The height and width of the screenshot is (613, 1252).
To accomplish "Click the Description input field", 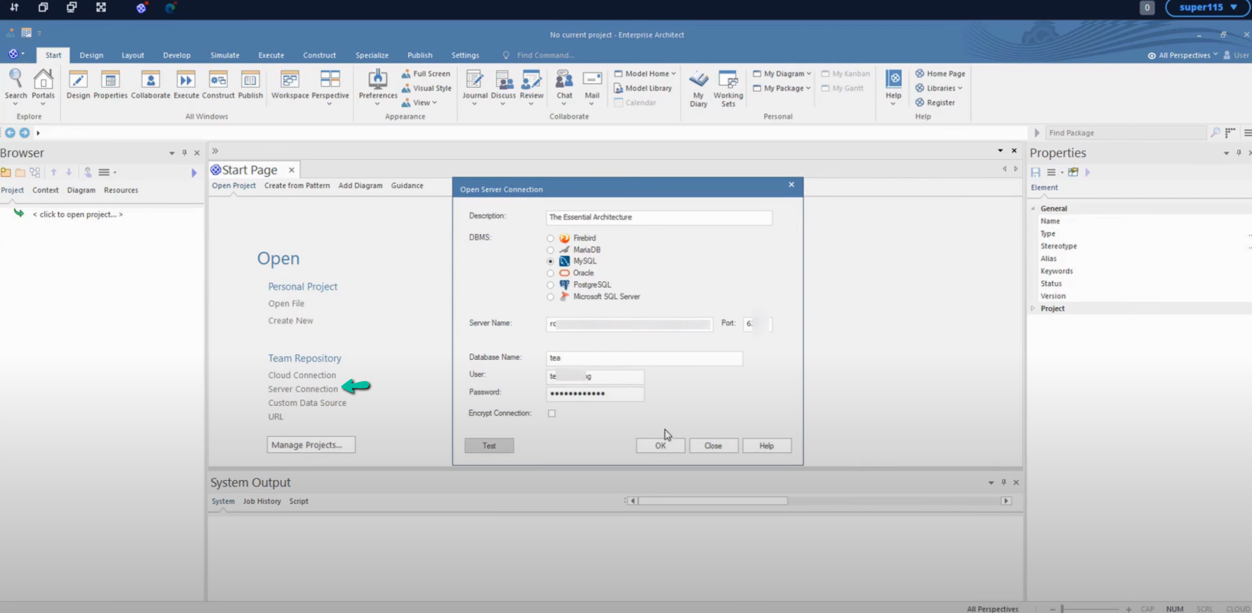I will 659,217.
